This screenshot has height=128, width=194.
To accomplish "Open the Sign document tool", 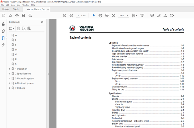I will (165, 16).
